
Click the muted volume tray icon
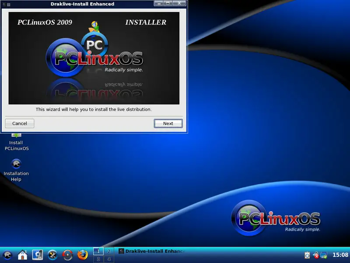point(315,255)
